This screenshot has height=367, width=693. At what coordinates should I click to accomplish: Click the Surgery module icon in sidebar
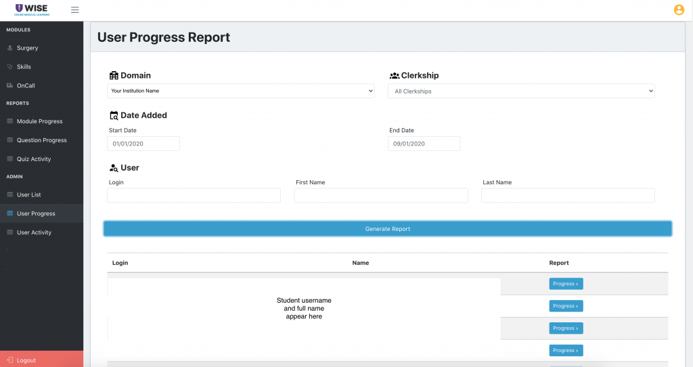pos(9,48)
